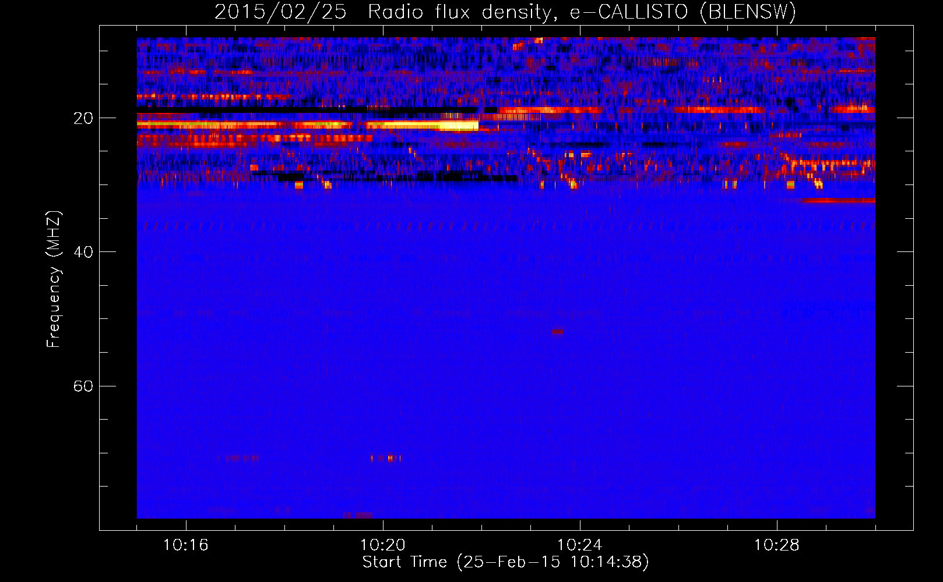Click the '20' frequency axis label

[x=83, y=118]
